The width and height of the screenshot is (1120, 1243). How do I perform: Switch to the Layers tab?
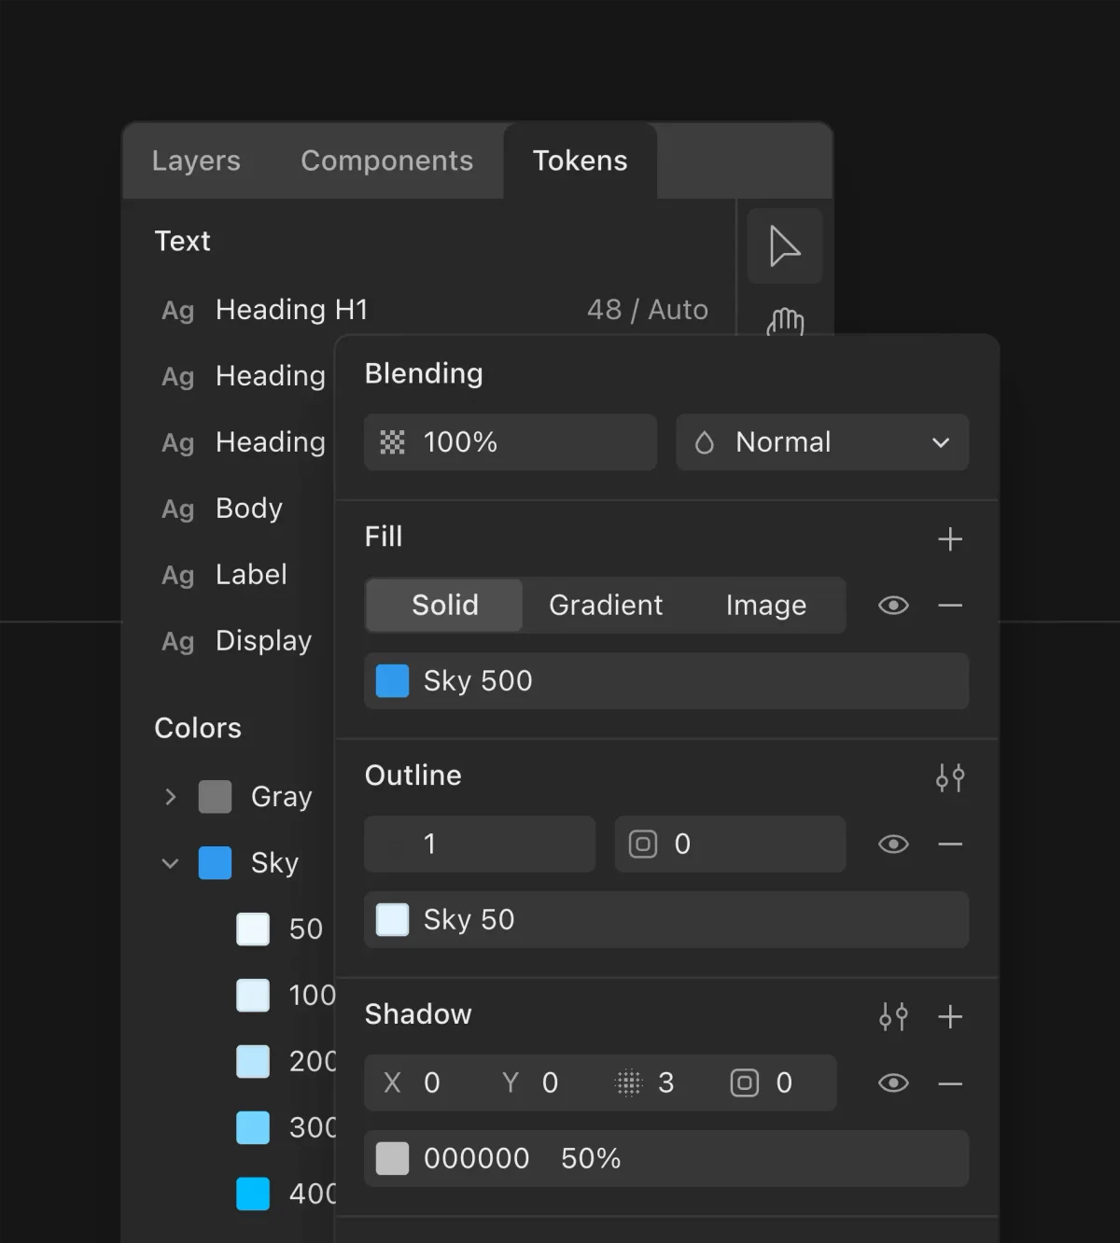click(196, 161)
